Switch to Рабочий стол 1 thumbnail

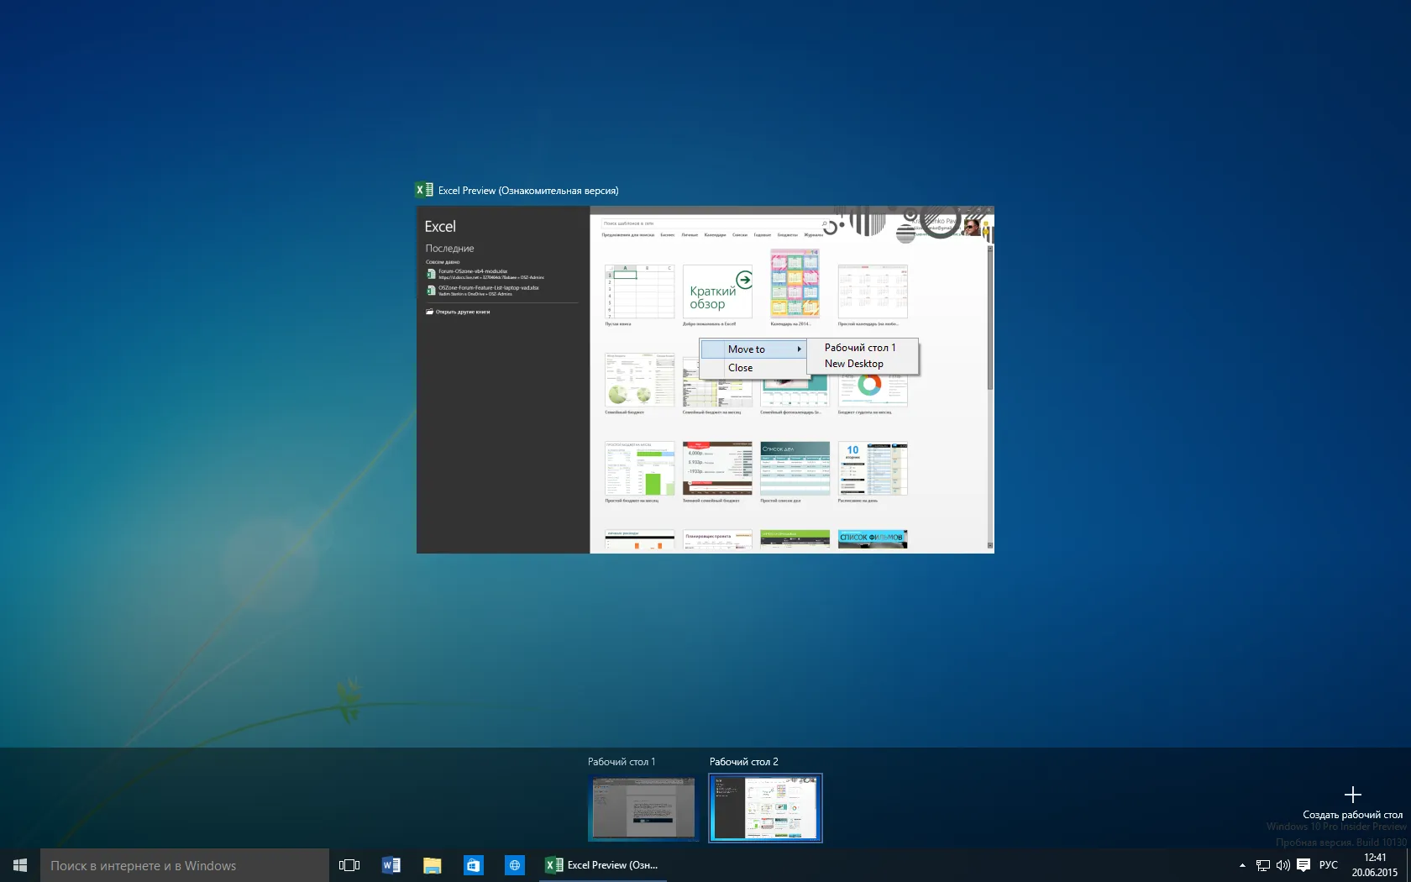[x=643, y=808]
